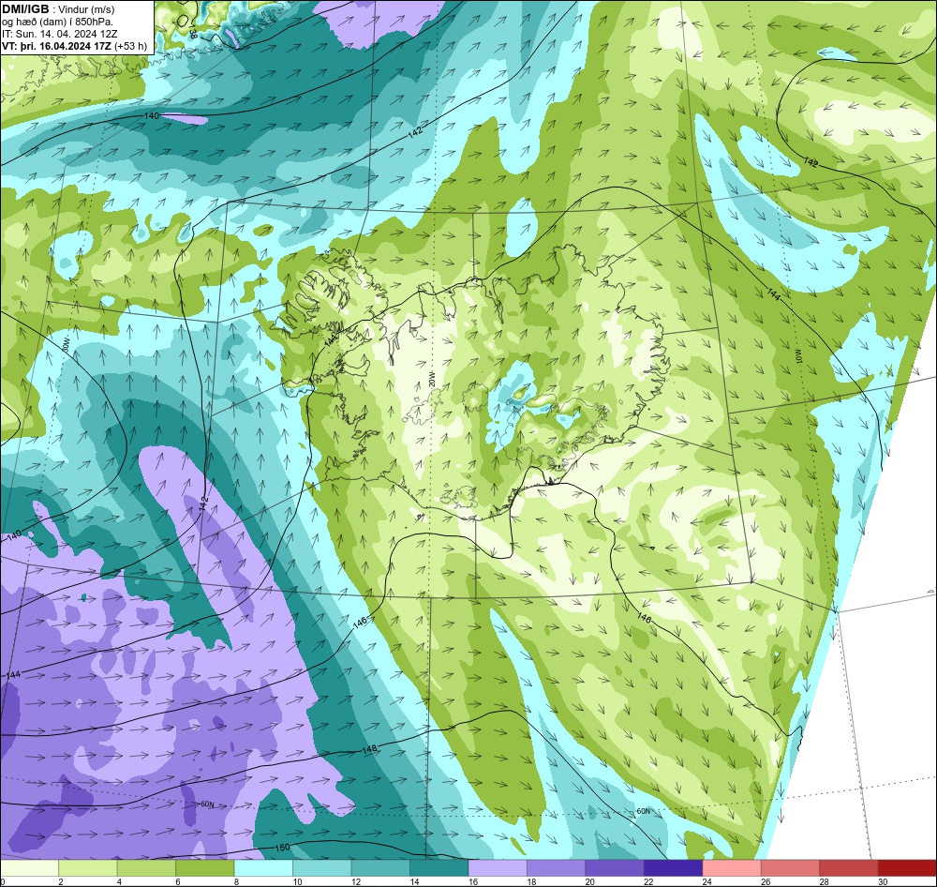Select the 28–30 m/s red legend swatch
Image resolution: width=937 pixels, height=887 pixels.
tap(849, 868)
